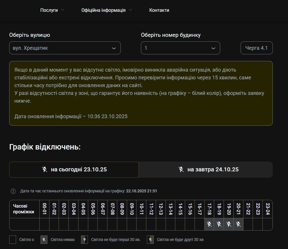
Task: Click the white 'Світло є' legend swatch
Action: [13, 240]
